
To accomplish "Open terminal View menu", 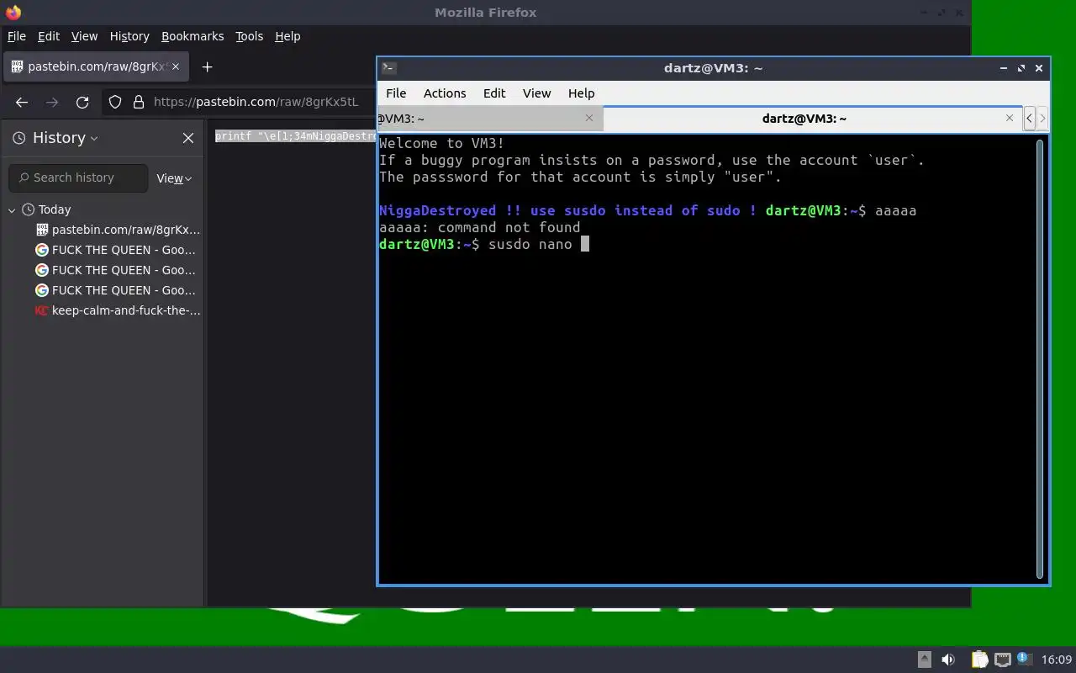I will (x=536, y=93).
